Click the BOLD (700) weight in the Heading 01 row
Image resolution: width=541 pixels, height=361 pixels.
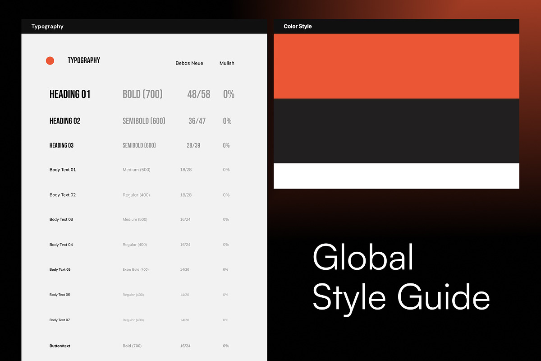(x=142, y=94)
